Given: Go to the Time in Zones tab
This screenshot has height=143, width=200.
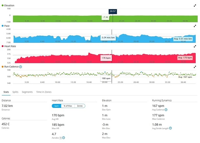Looking at the screenshot, I should [x=44, y=92].
